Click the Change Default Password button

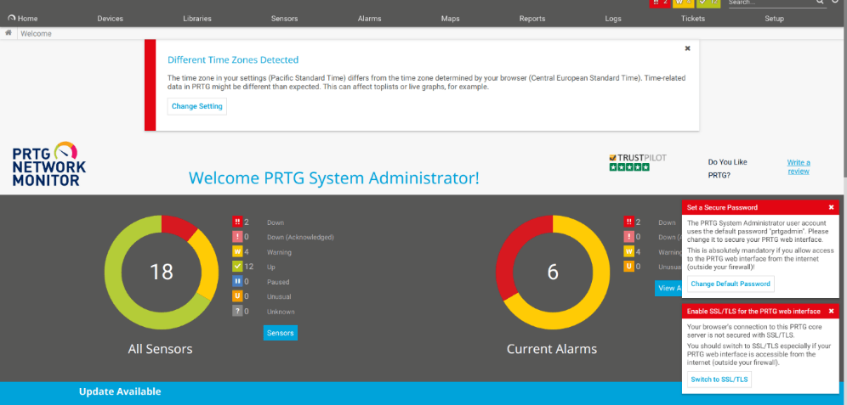[730, 284]
